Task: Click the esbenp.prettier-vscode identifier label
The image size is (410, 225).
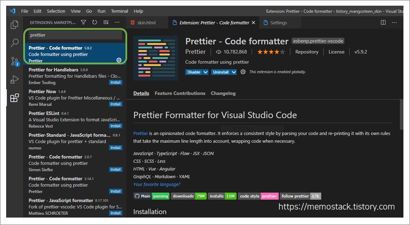Action: [318, 41]
